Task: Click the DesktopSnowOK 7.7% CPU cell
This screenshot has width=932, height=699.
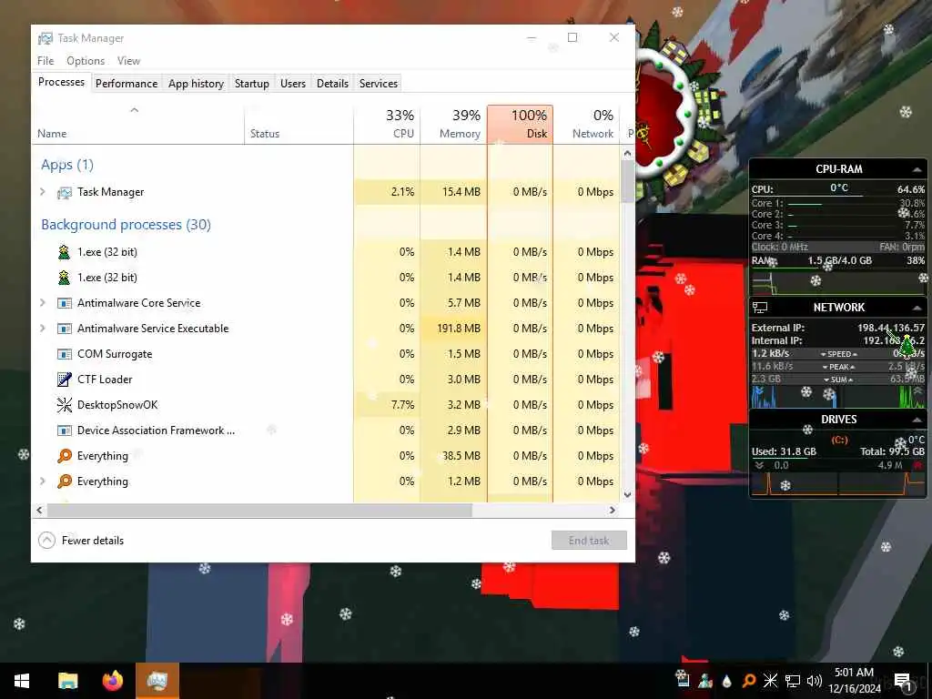Action: tap(387, 405)
